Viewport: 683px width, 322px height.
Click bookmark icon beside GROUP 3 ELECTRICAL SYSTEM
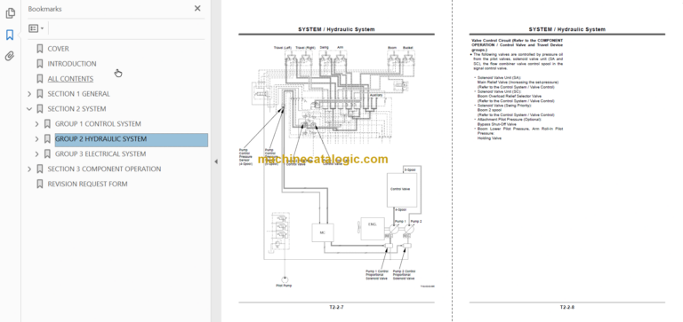pos(47,153)
